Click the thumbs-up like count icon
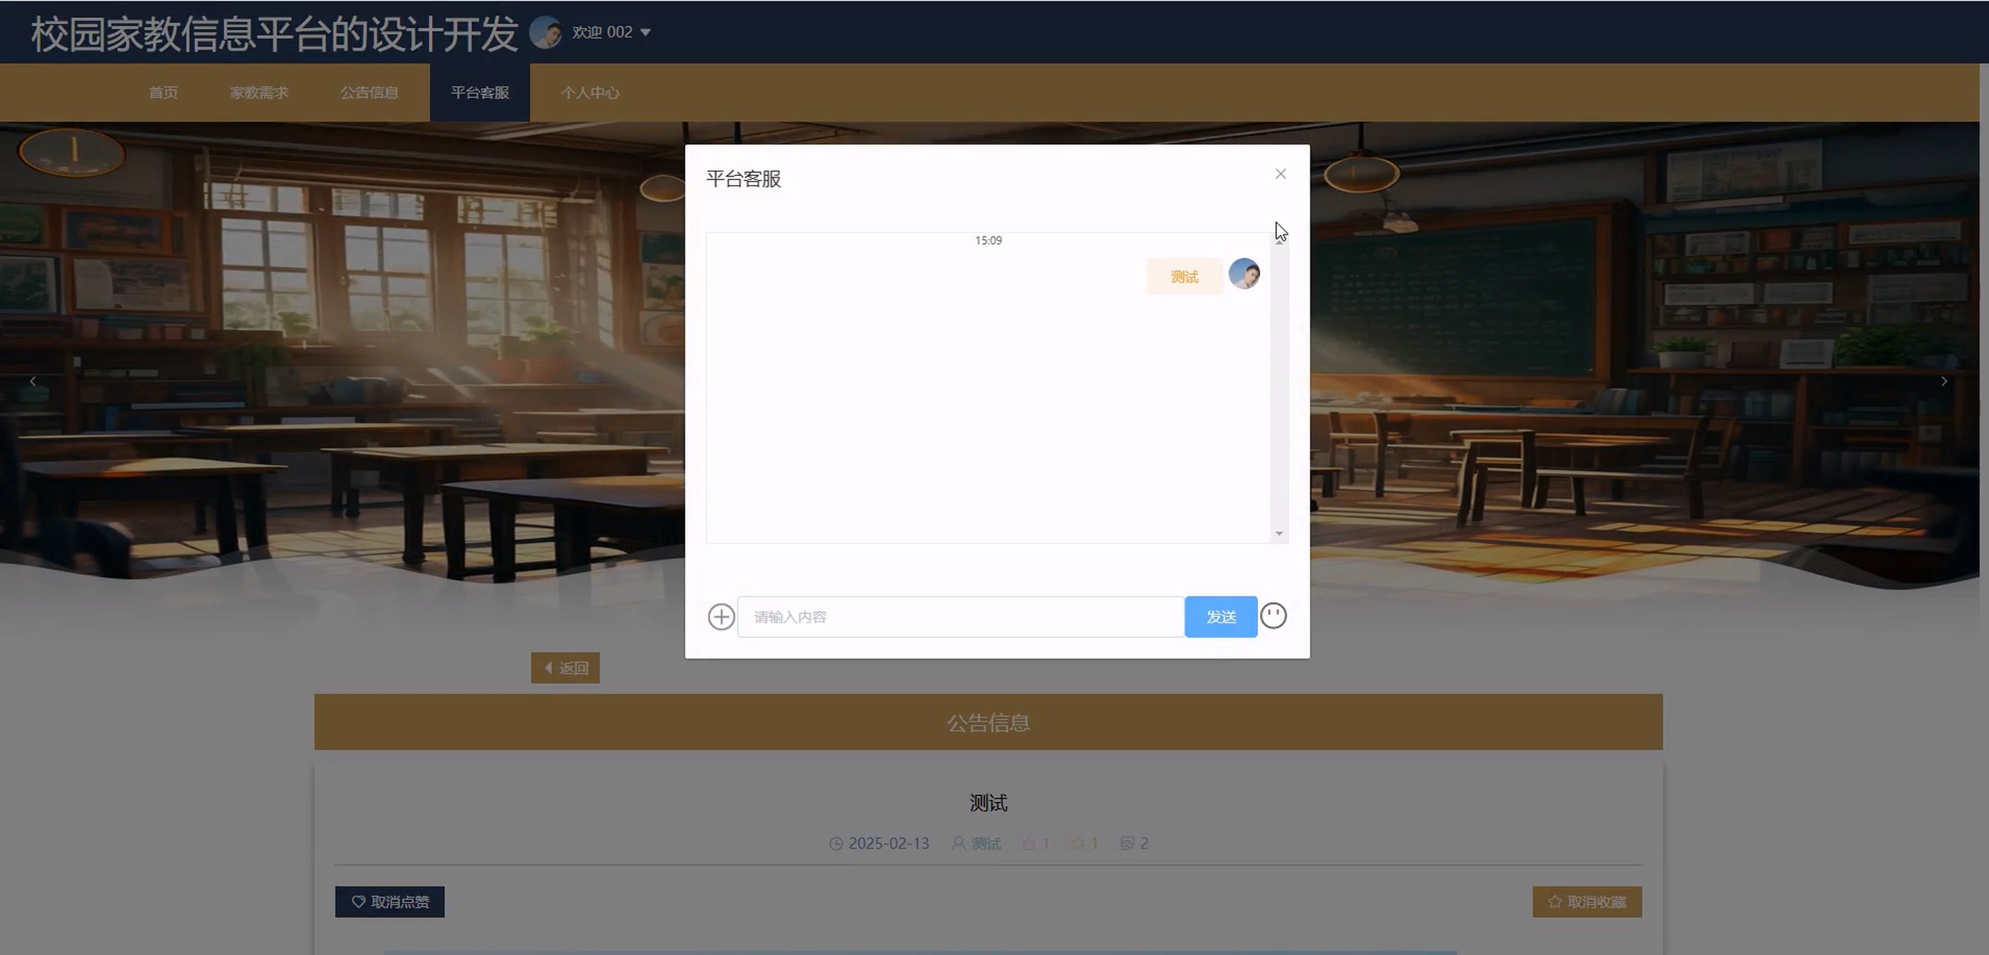The image size is (1989, 955). pyautogui.click(x=1028, y=843)
